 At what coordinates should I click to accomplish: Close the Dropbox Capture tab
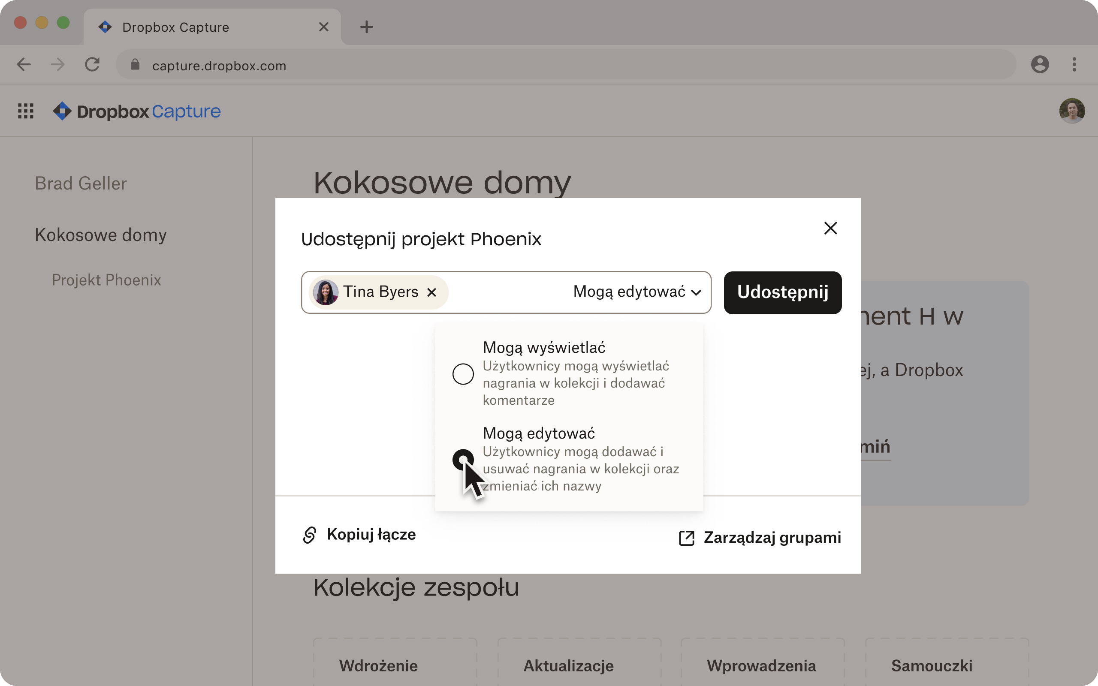tap(323, 27)
